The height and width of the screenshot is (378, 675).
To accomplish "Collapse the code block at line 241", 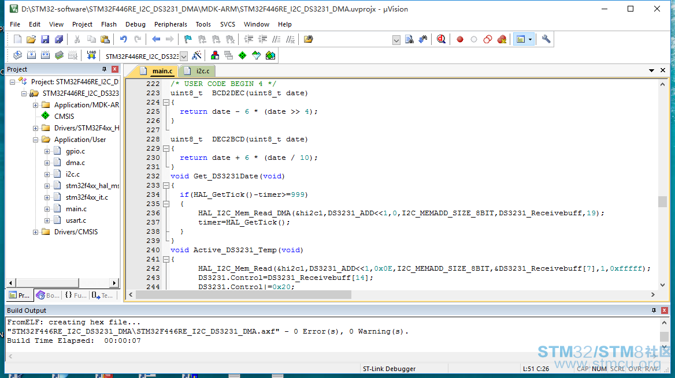I will pyautogui.click(x=166, y=259).
